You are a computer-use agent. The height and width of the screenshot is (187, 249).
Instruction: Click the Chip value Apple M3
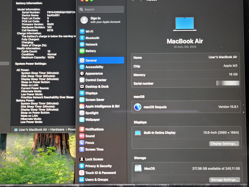(x=230, y=66)
